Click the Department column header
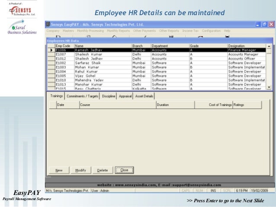The image size is (276, 207). point(169,46)
